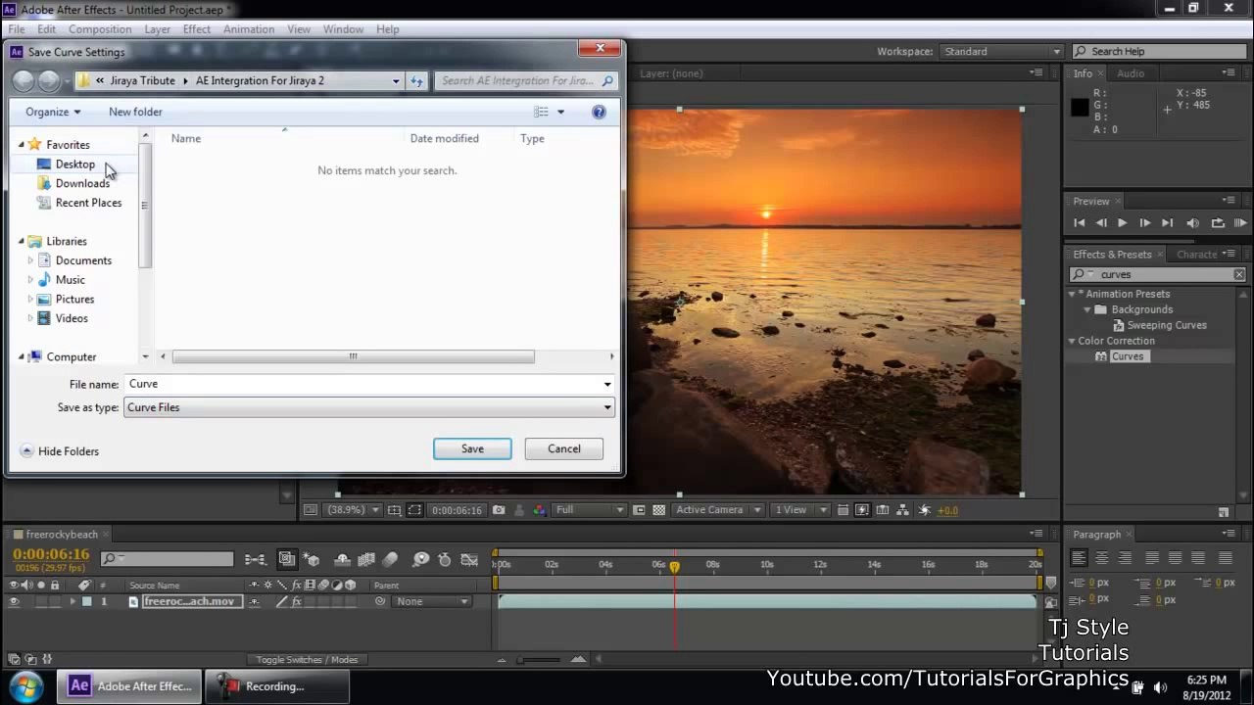The width and height of the screenshot is (1254, 705).
Task: Click the Back arrow in save dialog
Action: (x=24, y=81)
